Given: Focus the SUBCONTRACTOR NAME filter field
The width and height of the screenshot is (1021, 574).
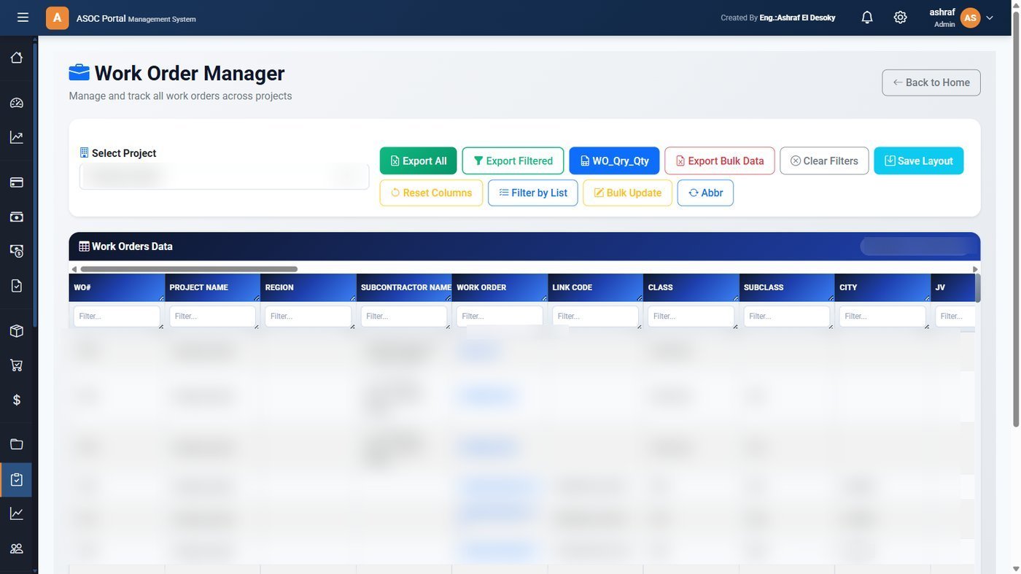Looking at the screenshot, I should (404, 317).
